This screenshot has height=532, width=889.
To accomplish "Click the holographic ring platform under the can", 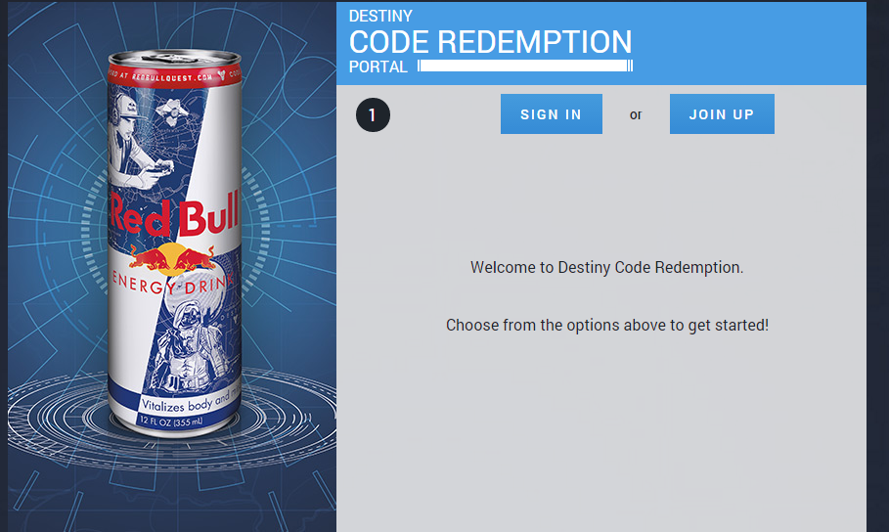I will pyautogui.click(x=172, y=419).
